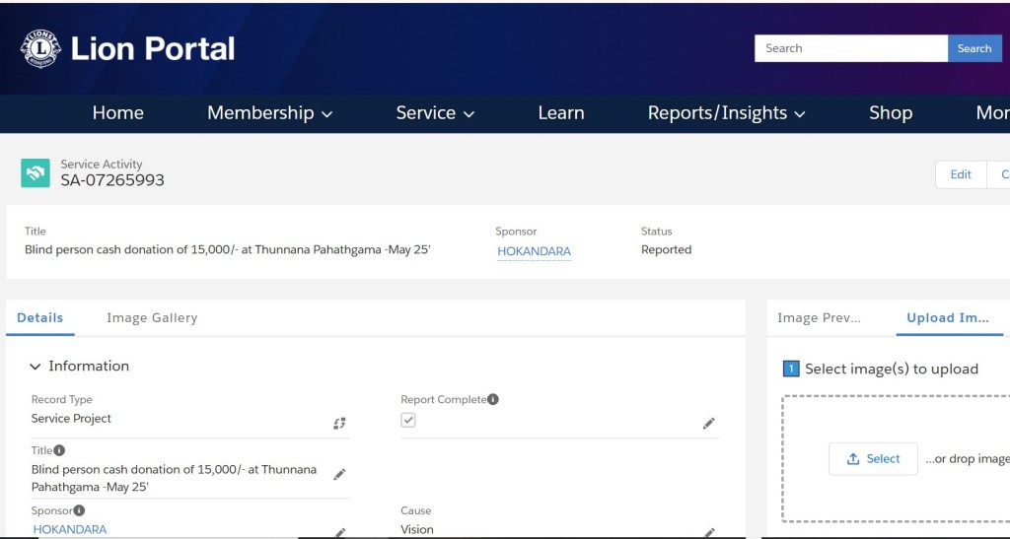
Task: Click the Vision cause value
Action: [417, 530]
